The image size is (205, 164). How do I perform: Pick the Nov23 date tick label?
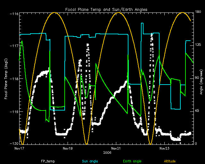pos(164,149)
